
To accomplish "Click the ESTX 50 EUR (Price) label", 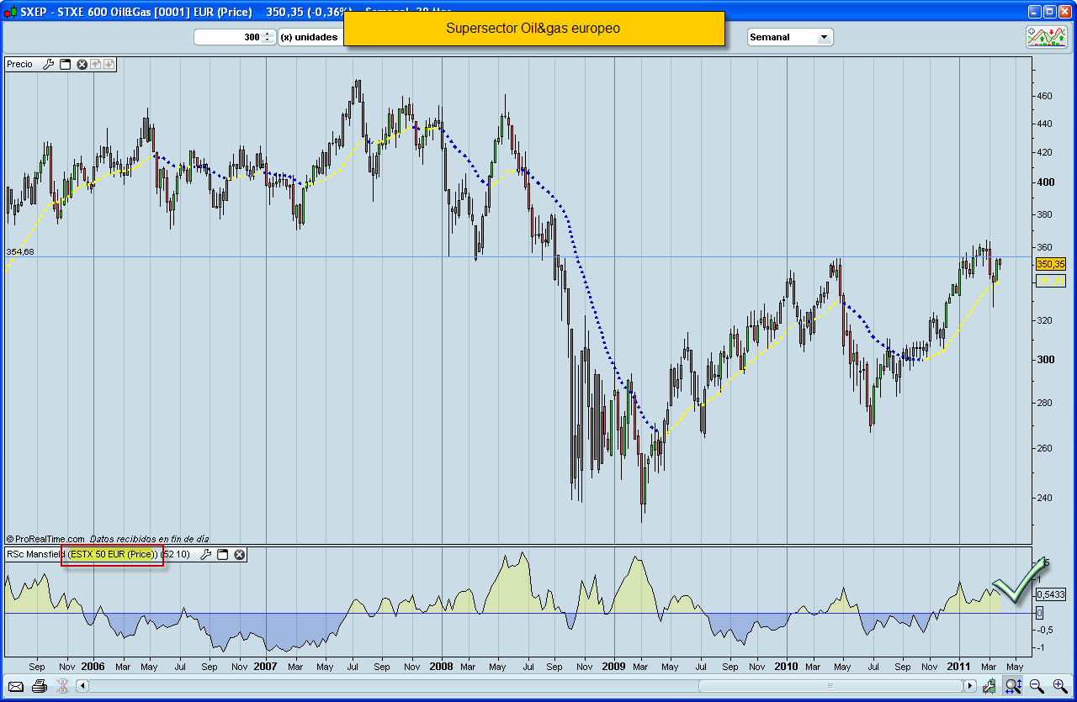I will point(113,554).
